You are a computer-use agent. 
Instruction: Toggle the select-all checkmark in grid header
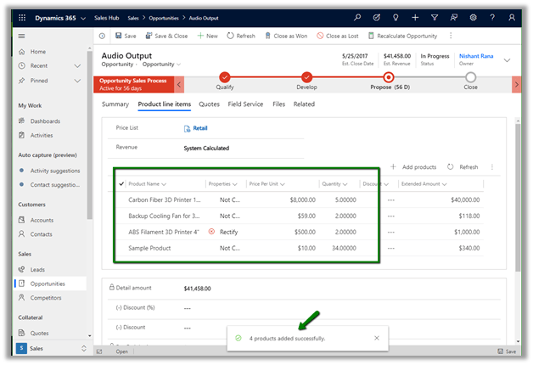[121, 183]
